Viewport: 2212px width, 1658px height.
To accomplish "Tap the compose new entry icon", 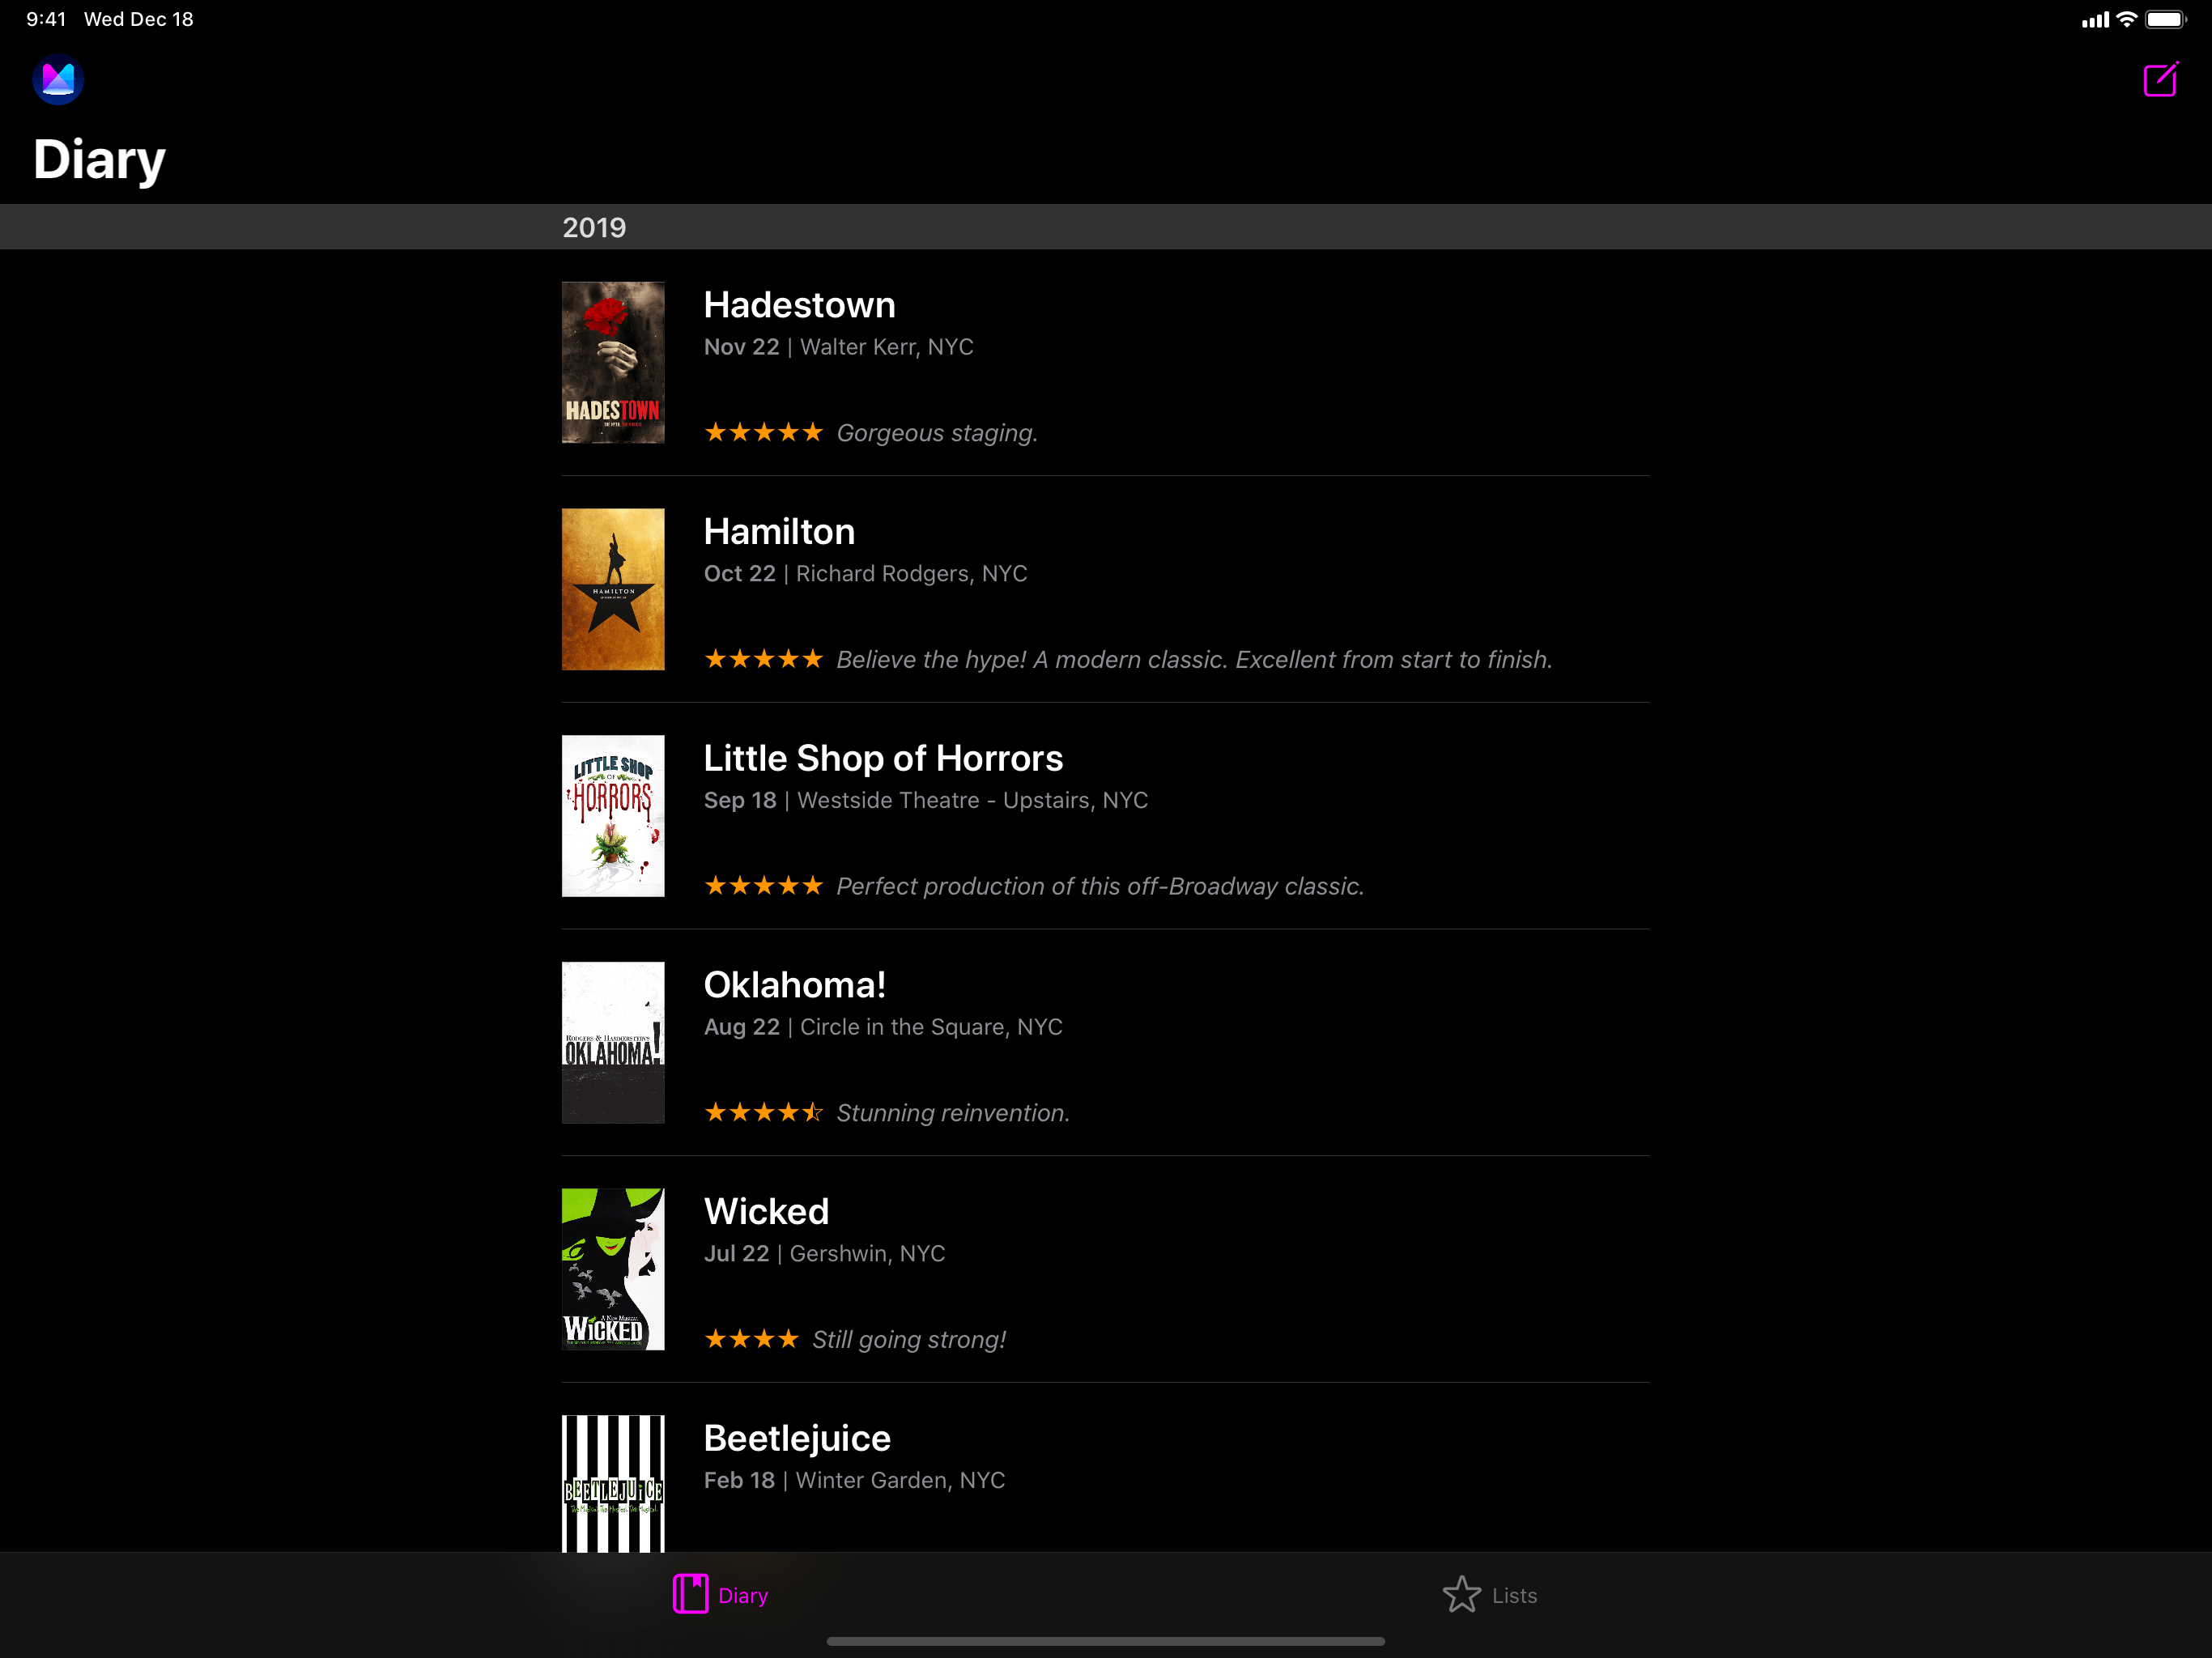I will (x=2159, y=80).
